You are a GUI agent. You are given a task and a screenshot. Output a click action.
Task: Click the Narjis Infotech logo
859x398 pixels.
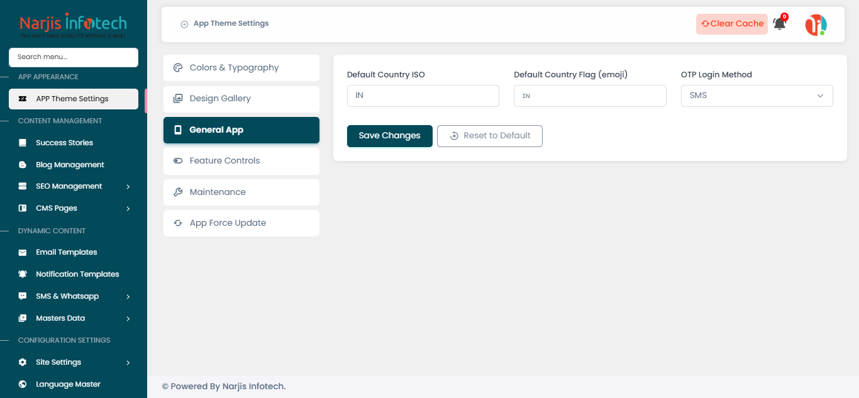73,26
